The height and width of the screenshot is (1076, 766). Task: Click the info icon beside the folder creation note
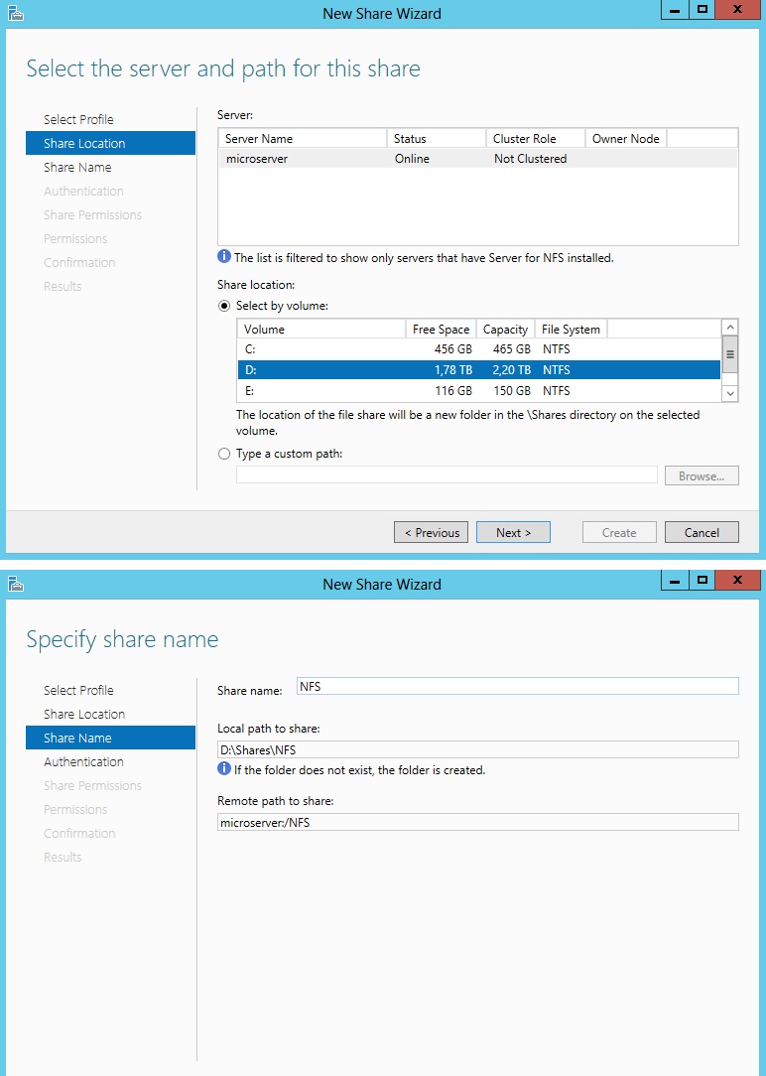tap(224, 770)
